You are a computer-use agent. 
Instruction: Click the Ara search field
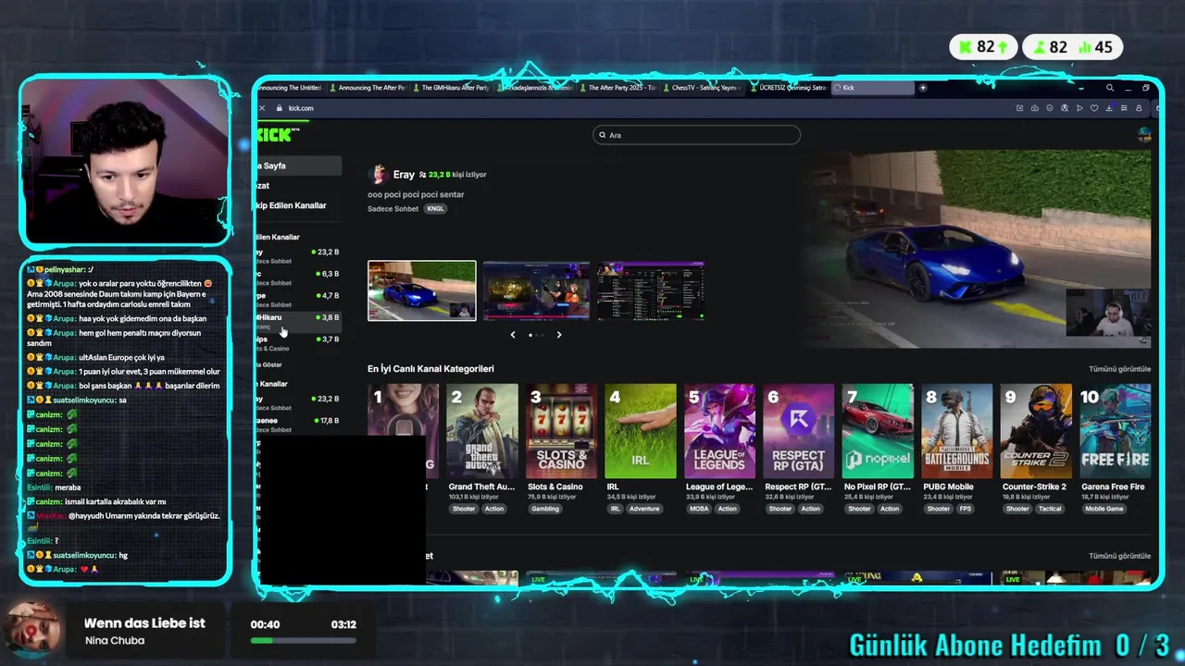[696, 135]
